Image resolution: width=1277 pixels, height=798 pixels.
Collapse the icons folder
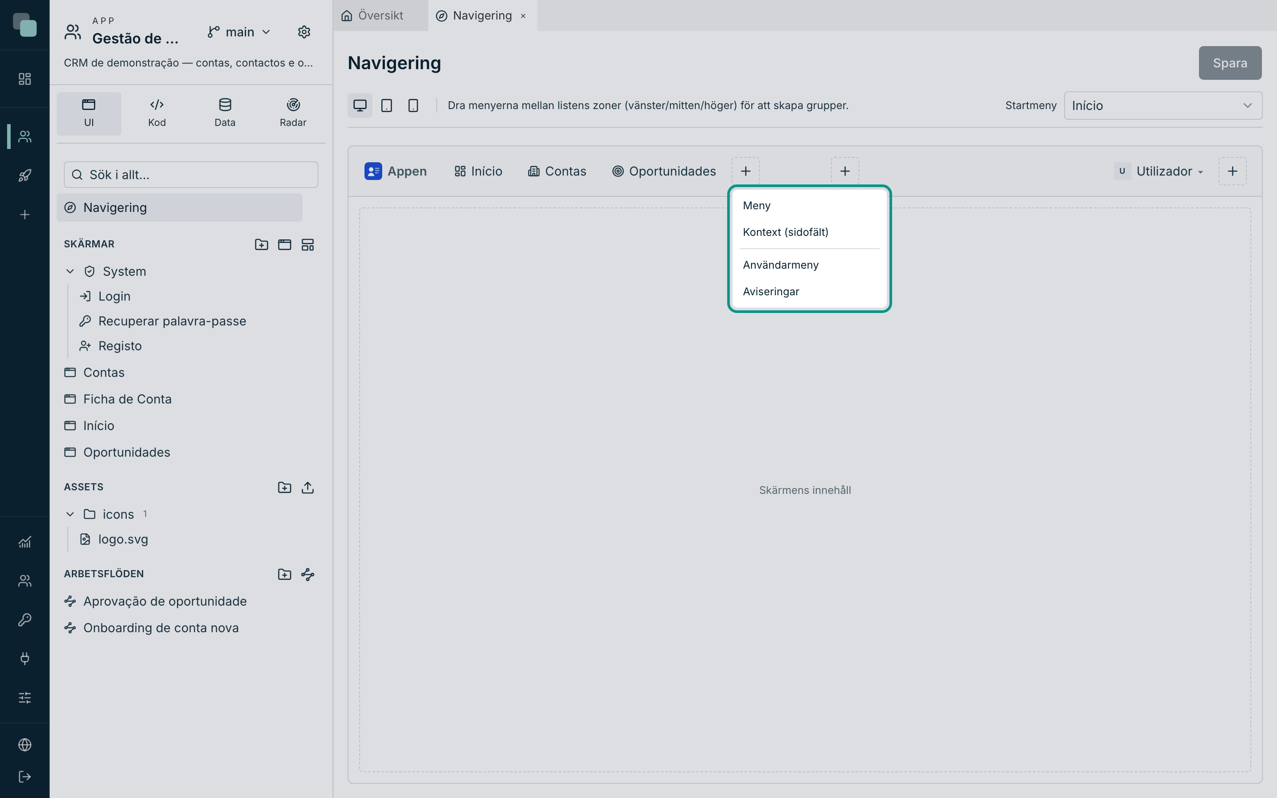coord(70,514)
